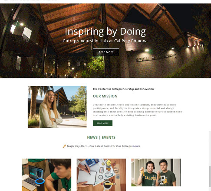Open the smiling woman campus photo
211x191 pixels.
pyautogui.click(x=57, y=107)
